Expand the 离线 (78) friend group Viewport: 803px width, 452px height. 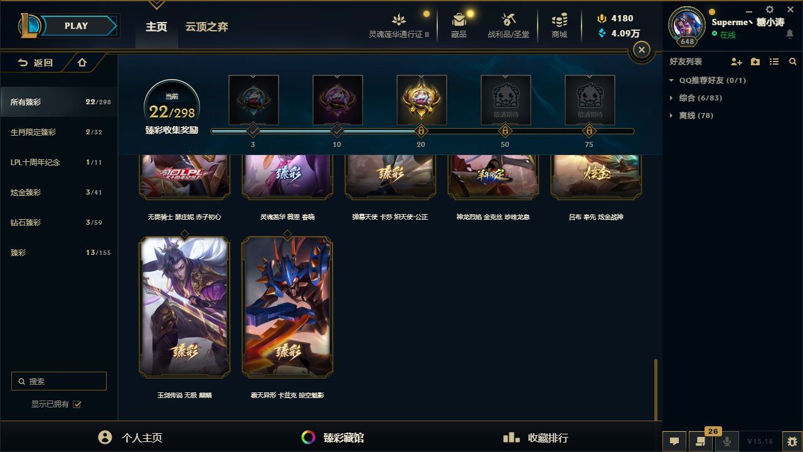click(671, 116)
